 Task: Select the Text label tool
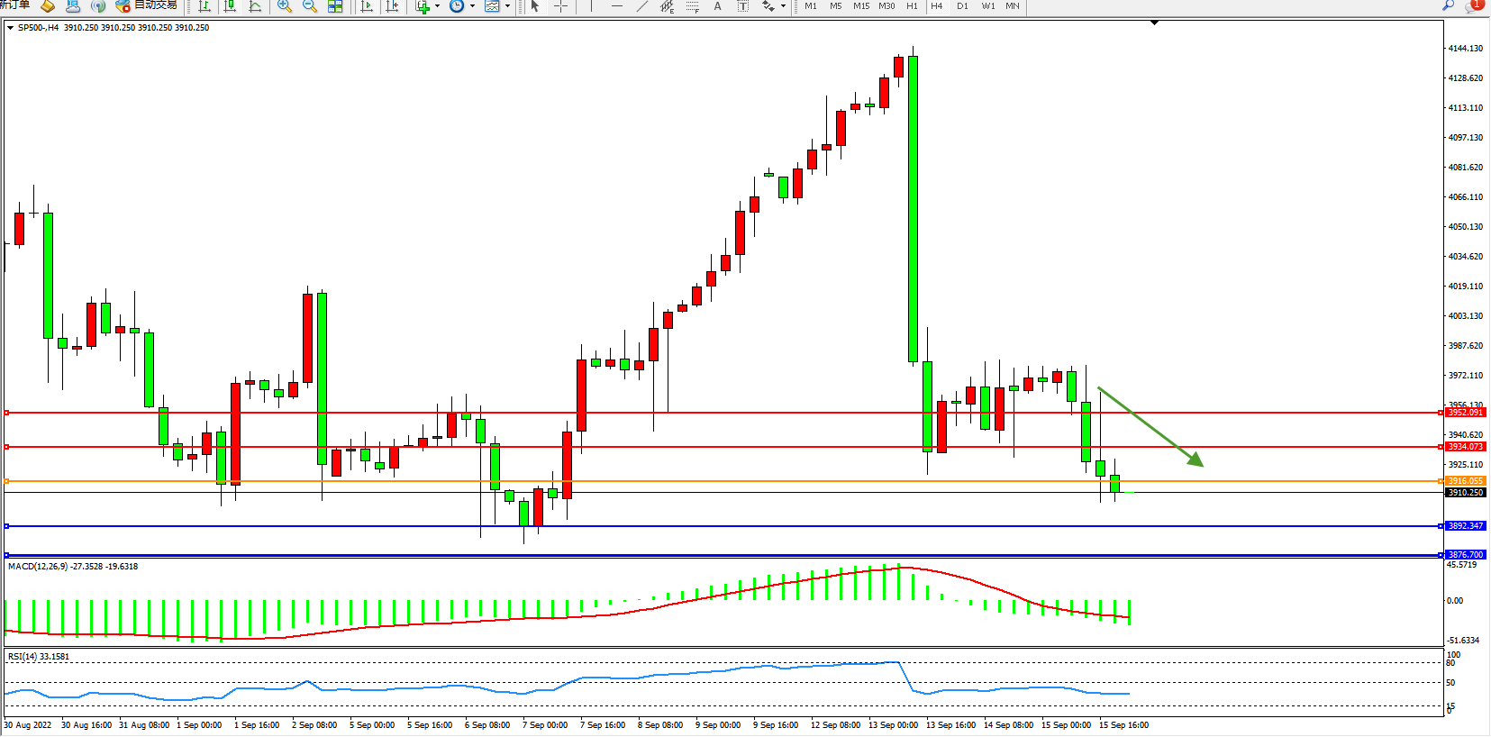coord(717,6)
